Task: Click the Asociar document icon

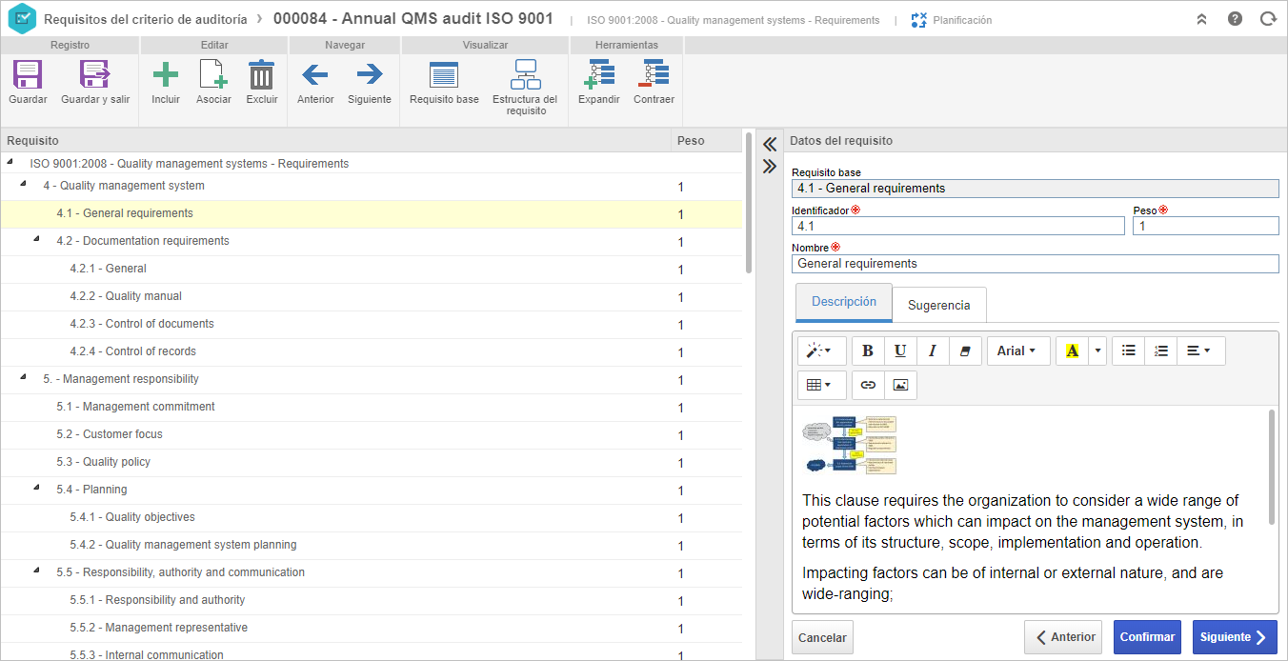Action: [x=213, y=74]
